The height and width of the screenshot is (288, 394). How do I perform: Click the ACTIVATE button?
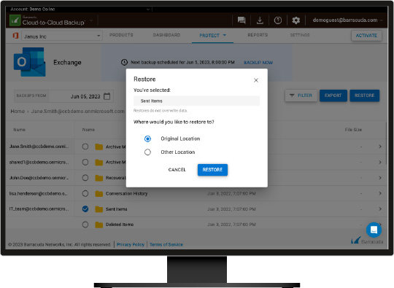coord(366,36)
